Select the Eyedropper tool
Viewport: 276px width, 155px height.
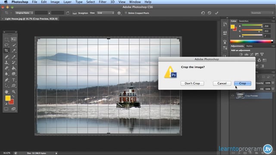click(13, 51)
